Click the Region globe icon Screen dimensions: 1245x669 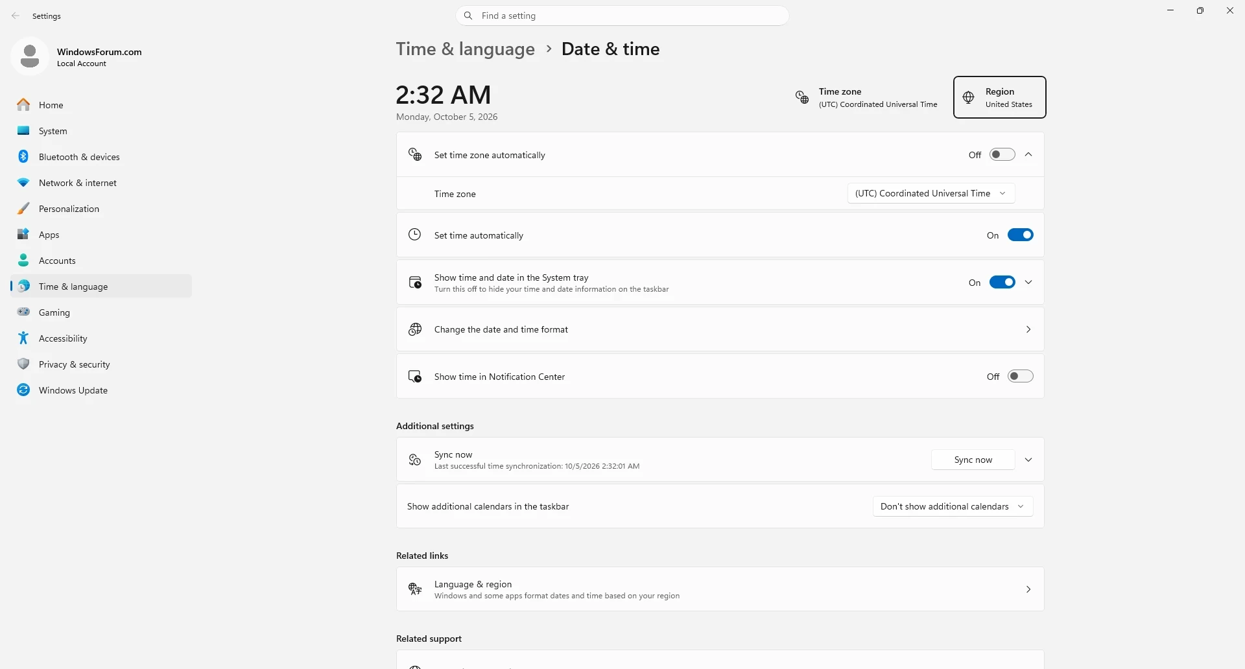pyautogui.click(x=968, y=97)
